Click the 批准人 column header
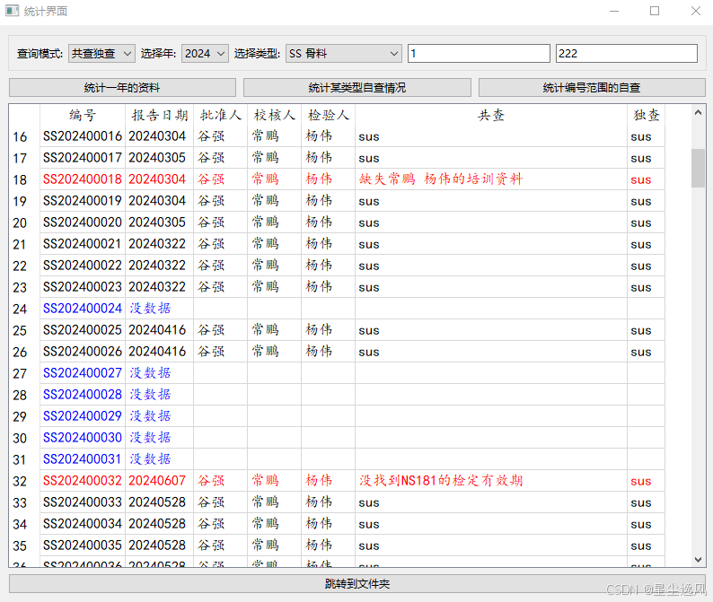This screenshot has height=602, width=713. 221,115
